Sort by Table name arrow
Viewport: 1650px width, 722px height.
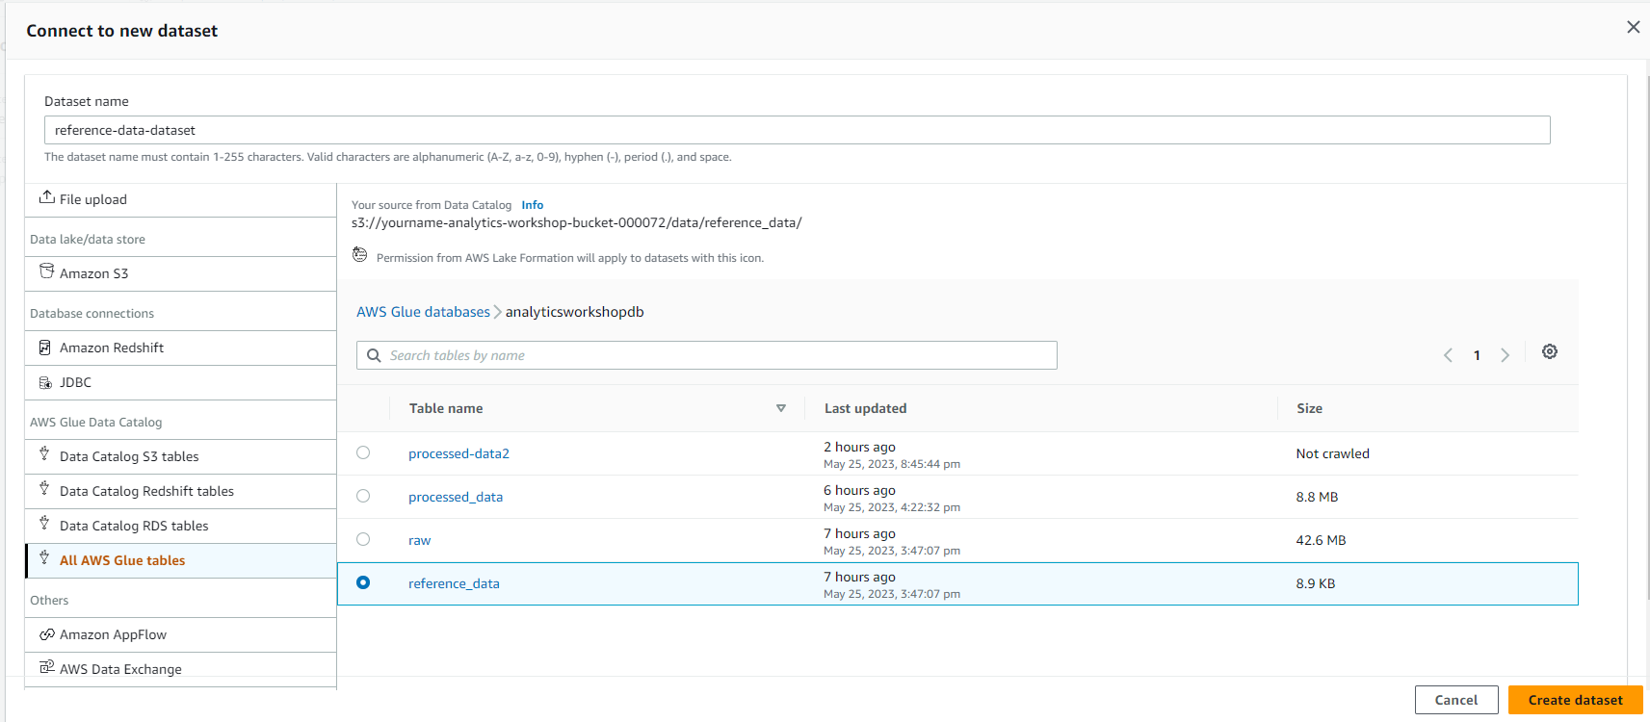pos(781,408)
